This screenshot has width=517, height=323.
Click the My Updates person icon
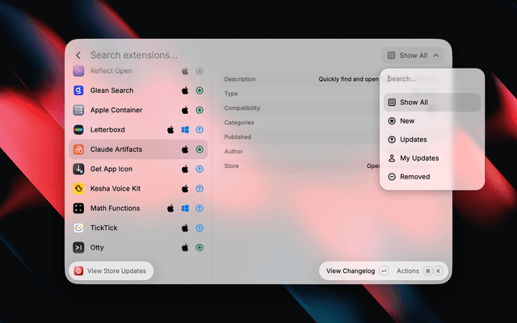pos(392,158)
